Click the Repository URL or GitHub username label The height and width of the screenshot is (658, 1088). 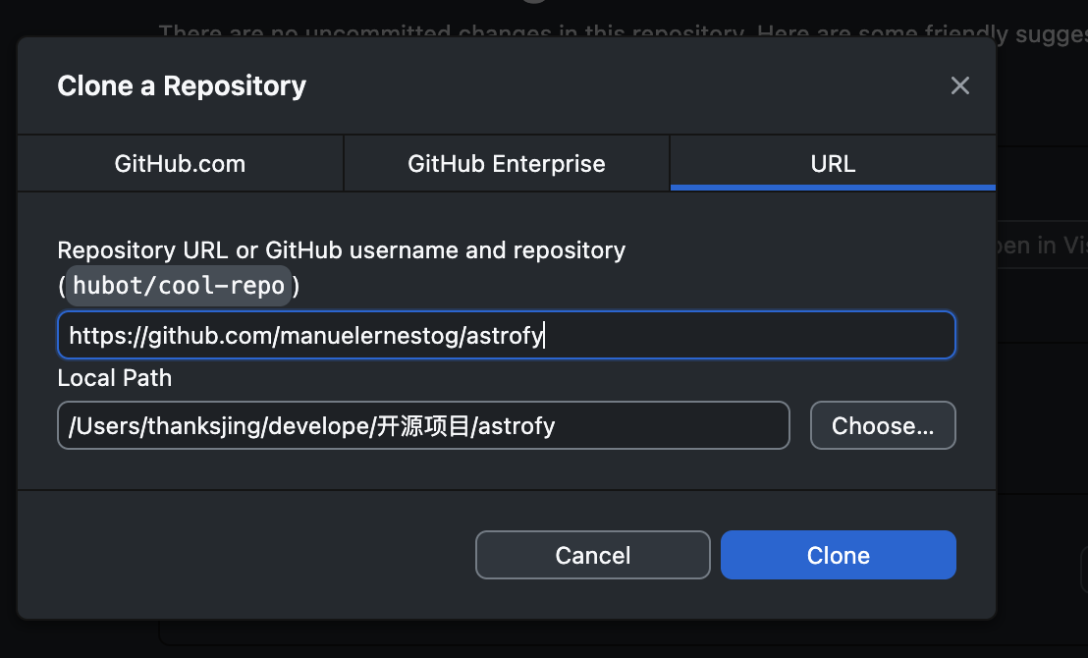[342, 249]
